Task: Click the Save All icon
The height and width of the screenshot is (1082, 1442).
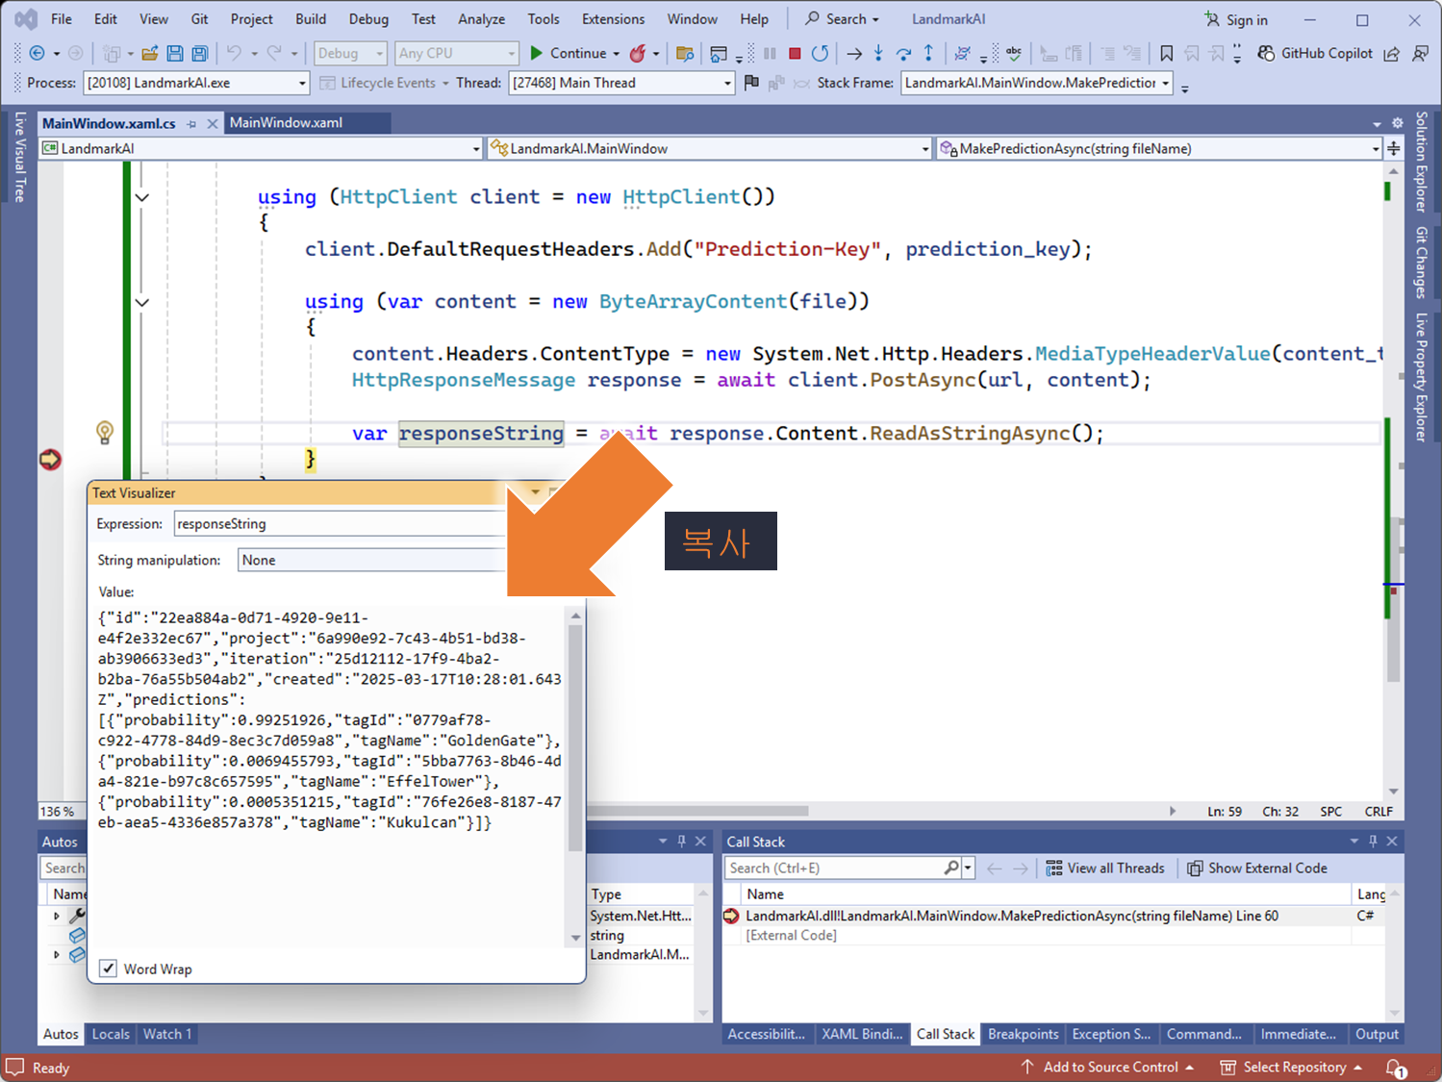Action: [200, 53]
